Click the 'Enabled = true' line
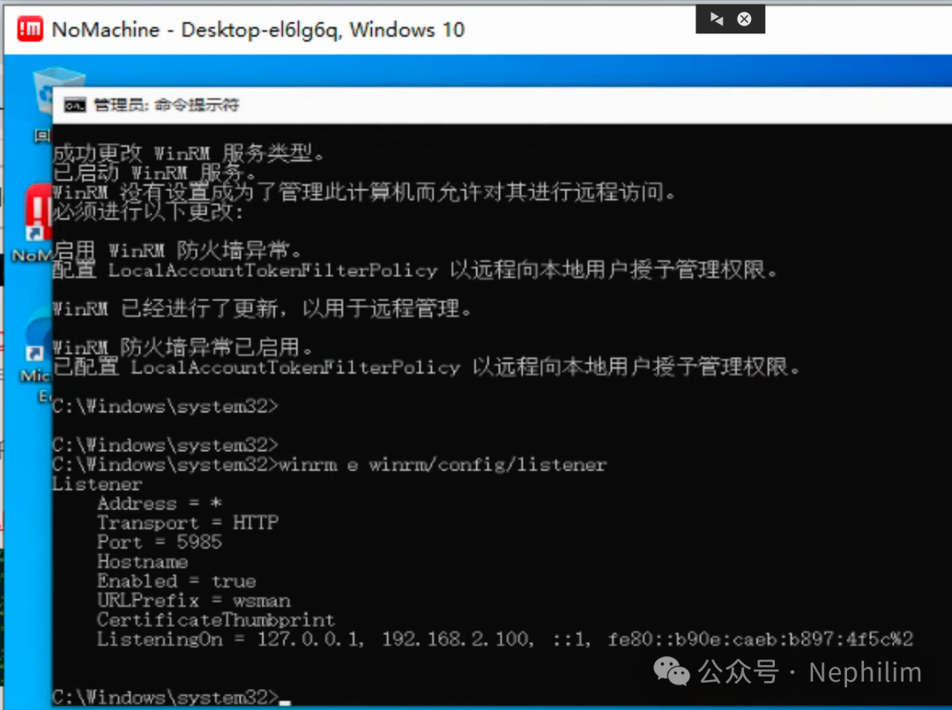The height and width of the screenshot is (710, 952). click(176, 581)
